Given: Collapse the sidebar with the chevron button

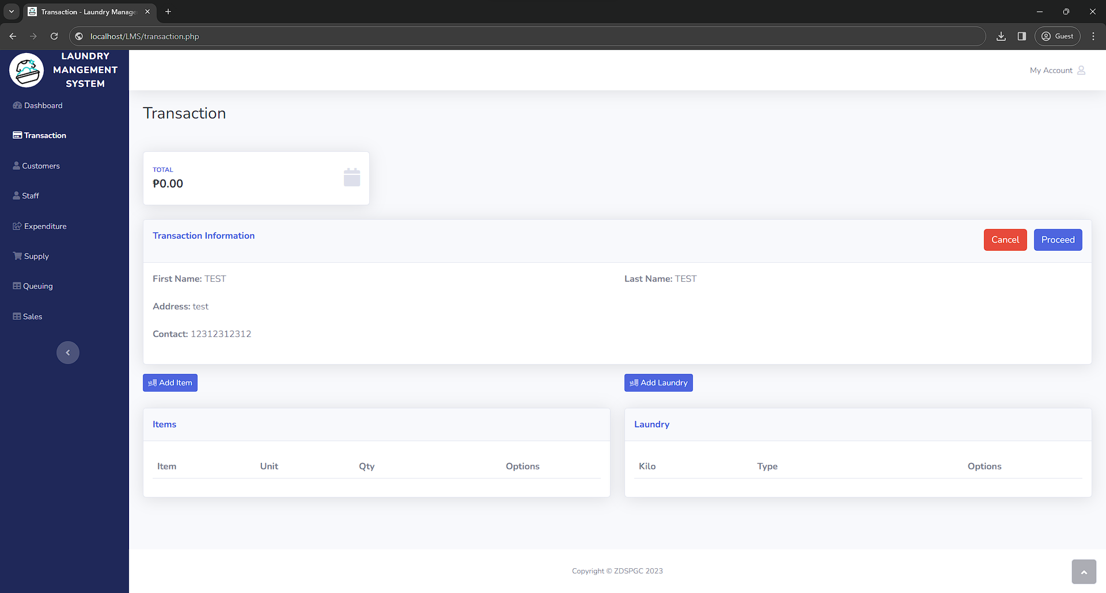Looking at the screenshot, I should [68, 353].
